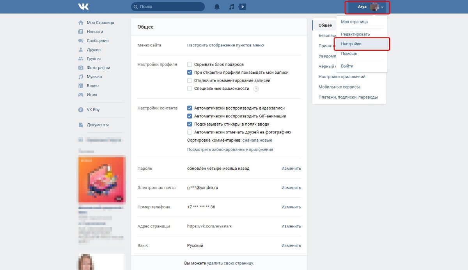
Task: Open the Игры sidebar icon
Action: click(82, 94)
